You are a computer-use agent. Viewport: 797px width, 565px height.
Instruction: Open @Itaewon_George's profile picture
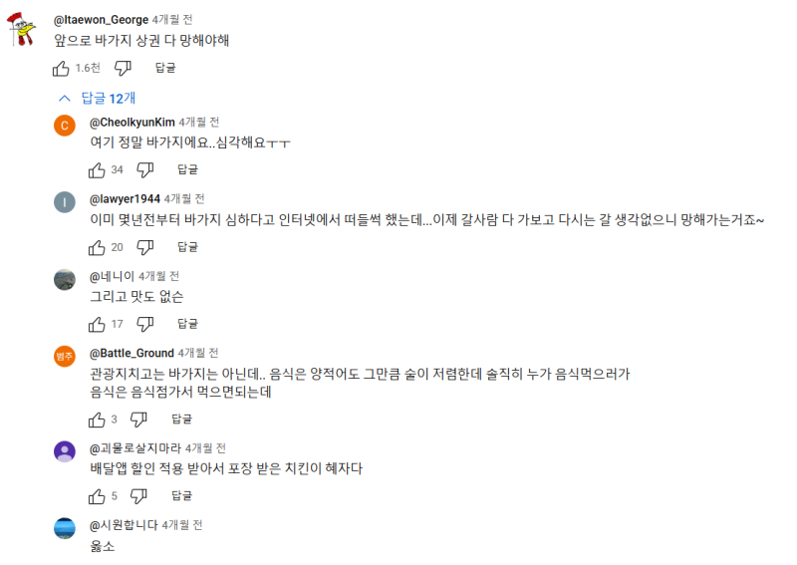(x=21, y=29)
